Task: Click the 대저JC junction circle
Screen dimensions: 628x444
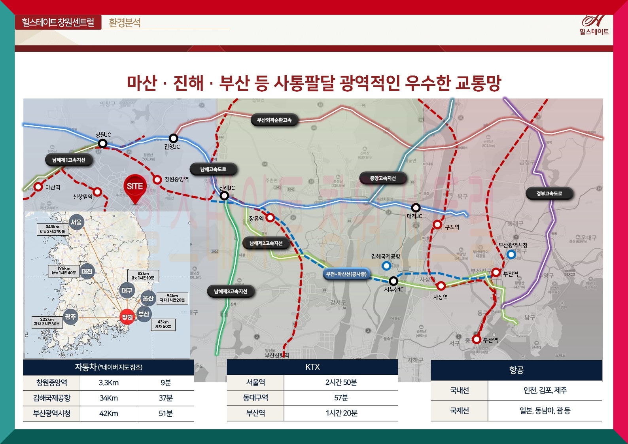Action: coord(416,208)
